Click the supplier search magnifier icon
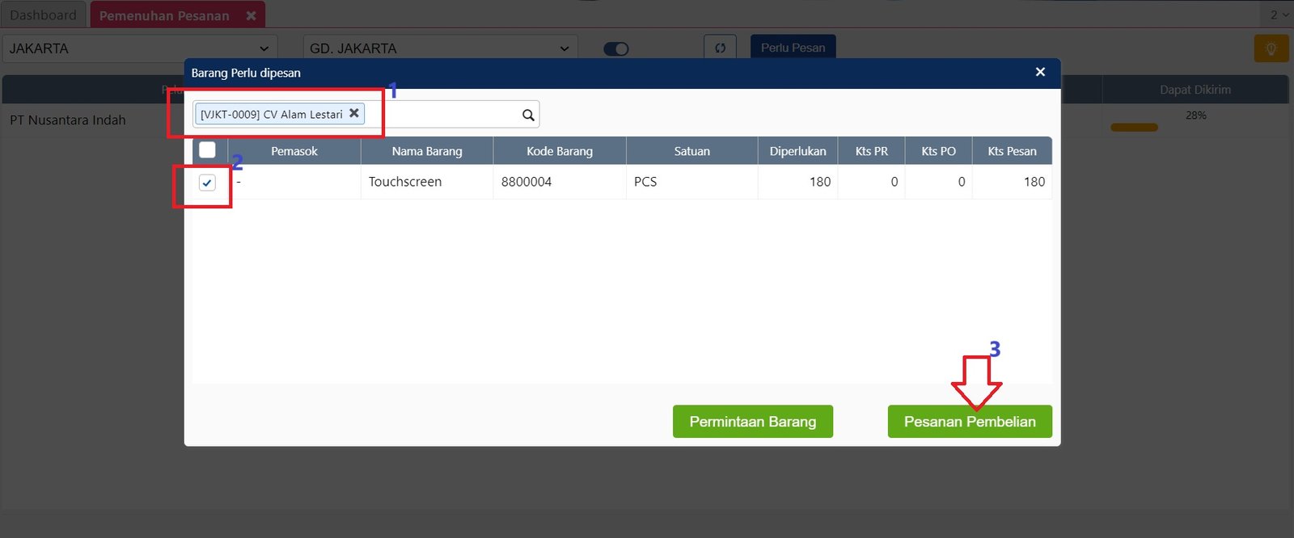Image resolution: width=1294 pixels, height=538 pixels. click(528, 115)
